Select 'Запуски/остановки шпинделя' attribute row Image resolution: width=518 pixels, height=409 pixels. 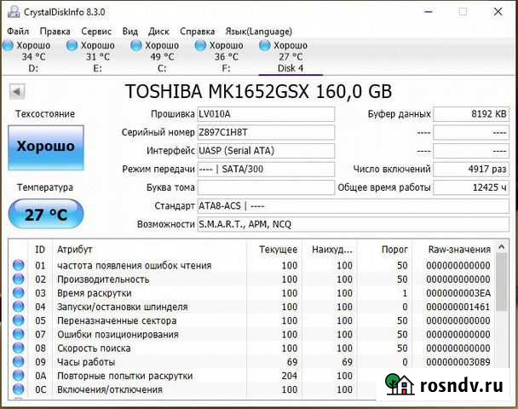pyautogui.click(x=252, y=307)
